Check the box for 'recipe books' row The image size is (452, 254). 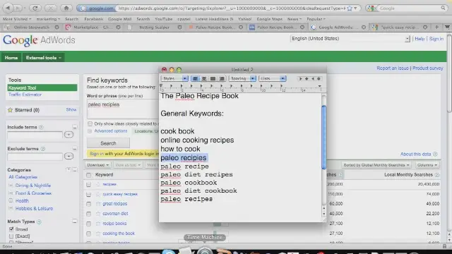point(89,224)
